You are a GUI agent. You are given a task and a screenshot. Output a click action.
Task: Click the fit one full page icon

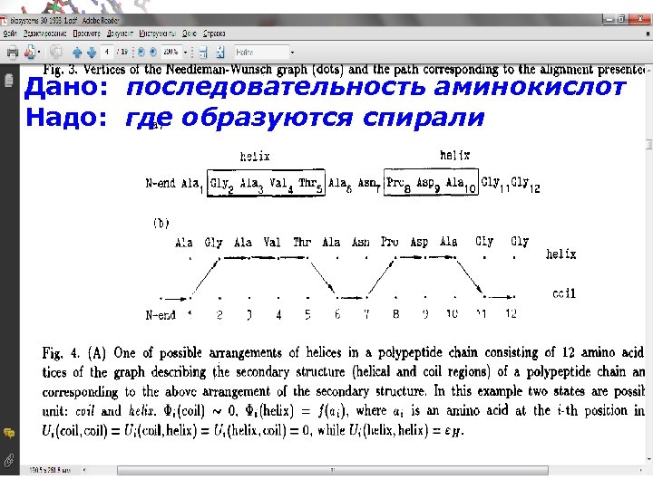pos(220,52)
